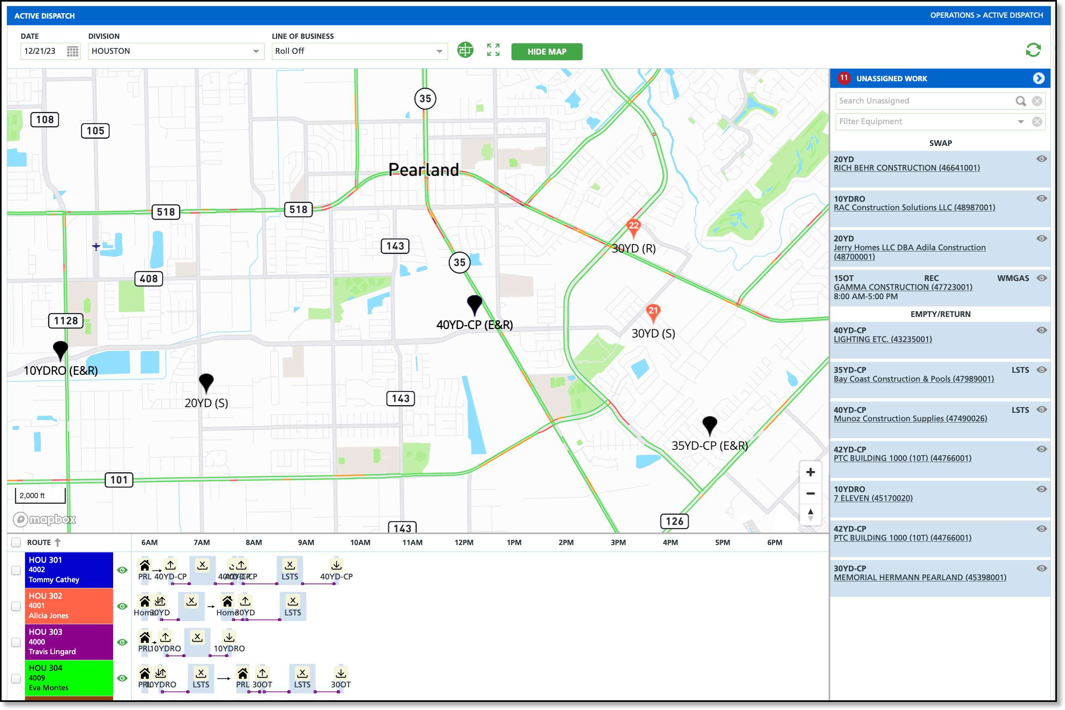Reset map compass north arrow
The image size is (1065, 710).
tap(810, 514)
